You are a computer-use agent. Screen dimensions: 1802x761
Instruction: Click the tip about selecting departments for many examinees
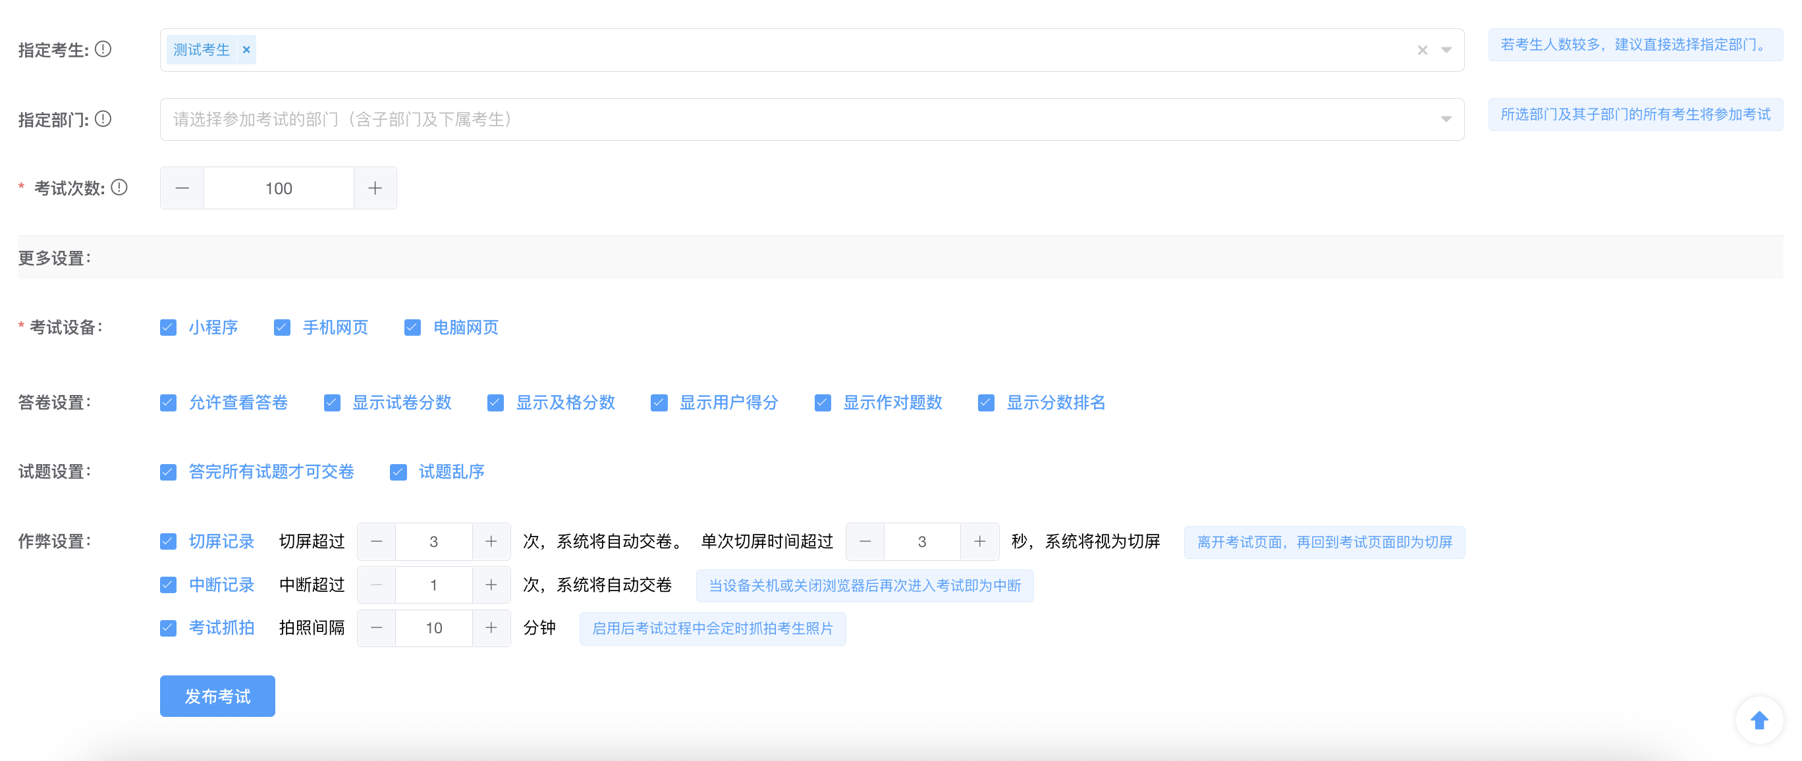tap(1635, 43)
